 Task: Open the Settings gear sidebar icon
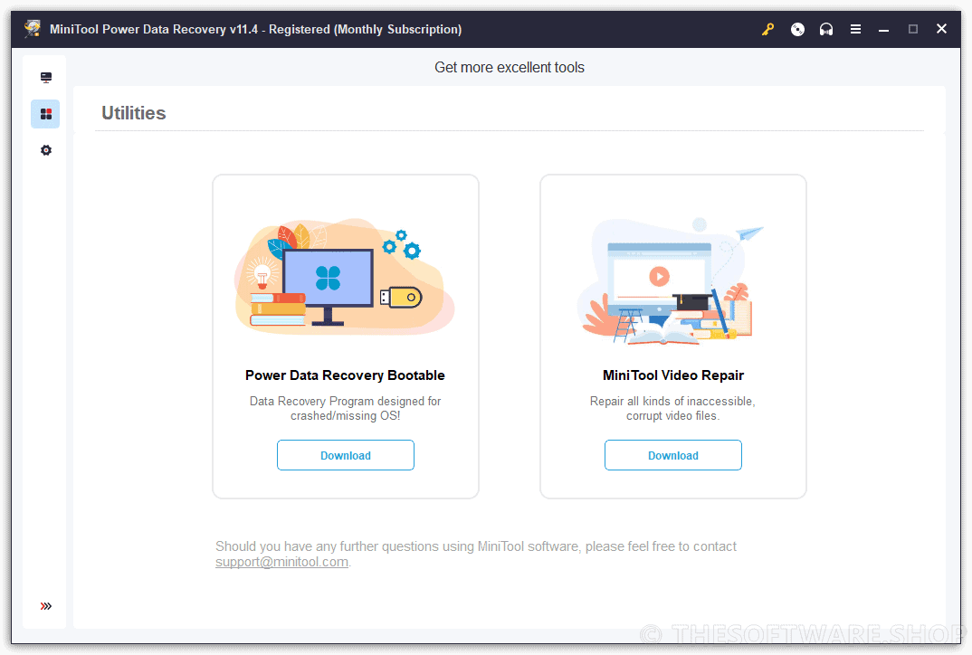46,150
